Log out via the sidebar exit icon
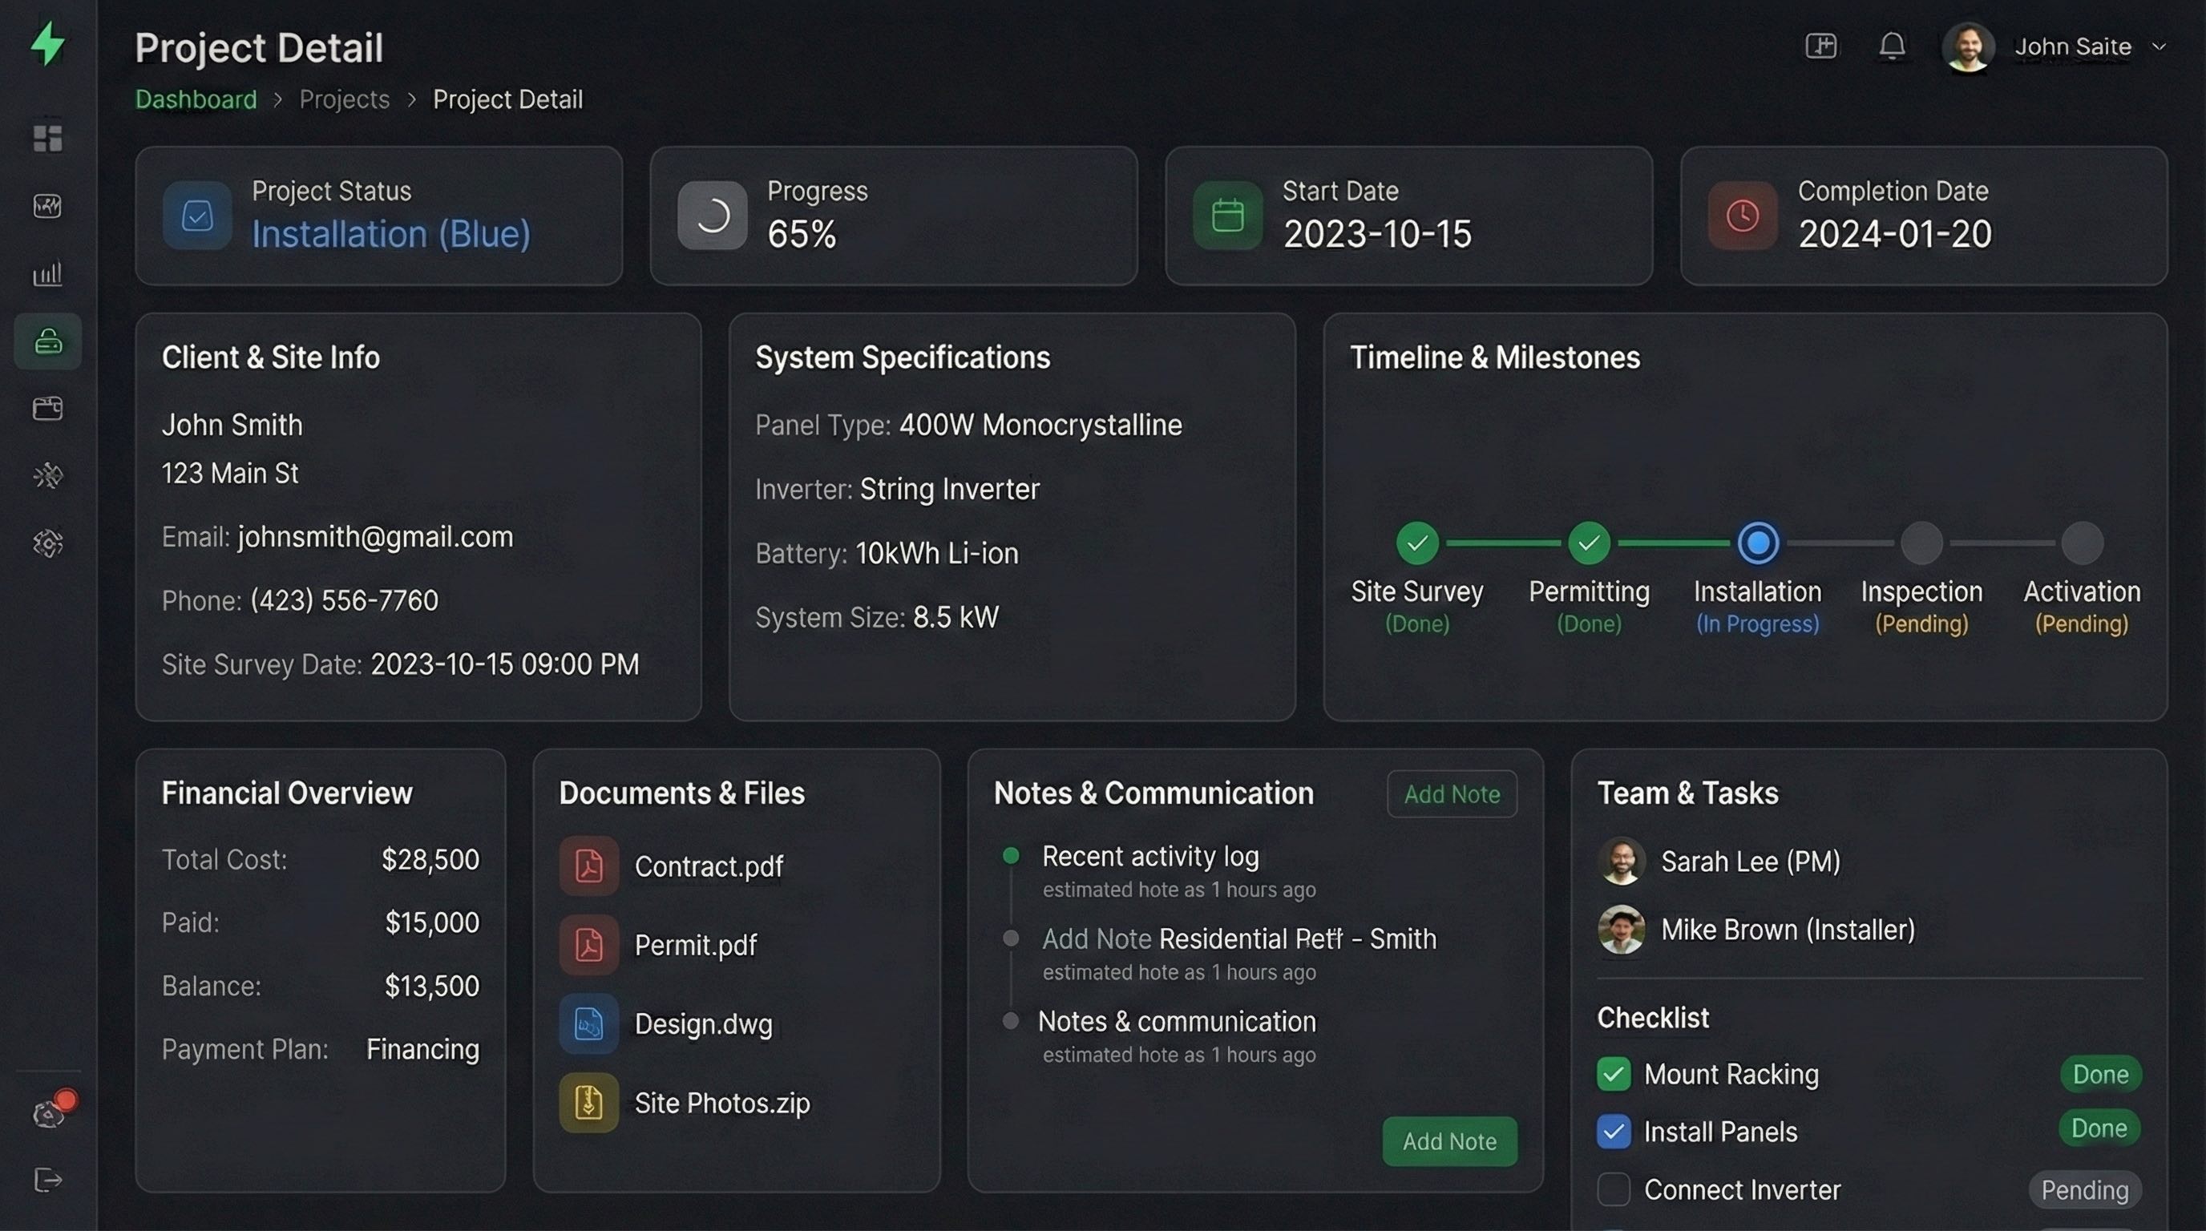 (49, 1181)
